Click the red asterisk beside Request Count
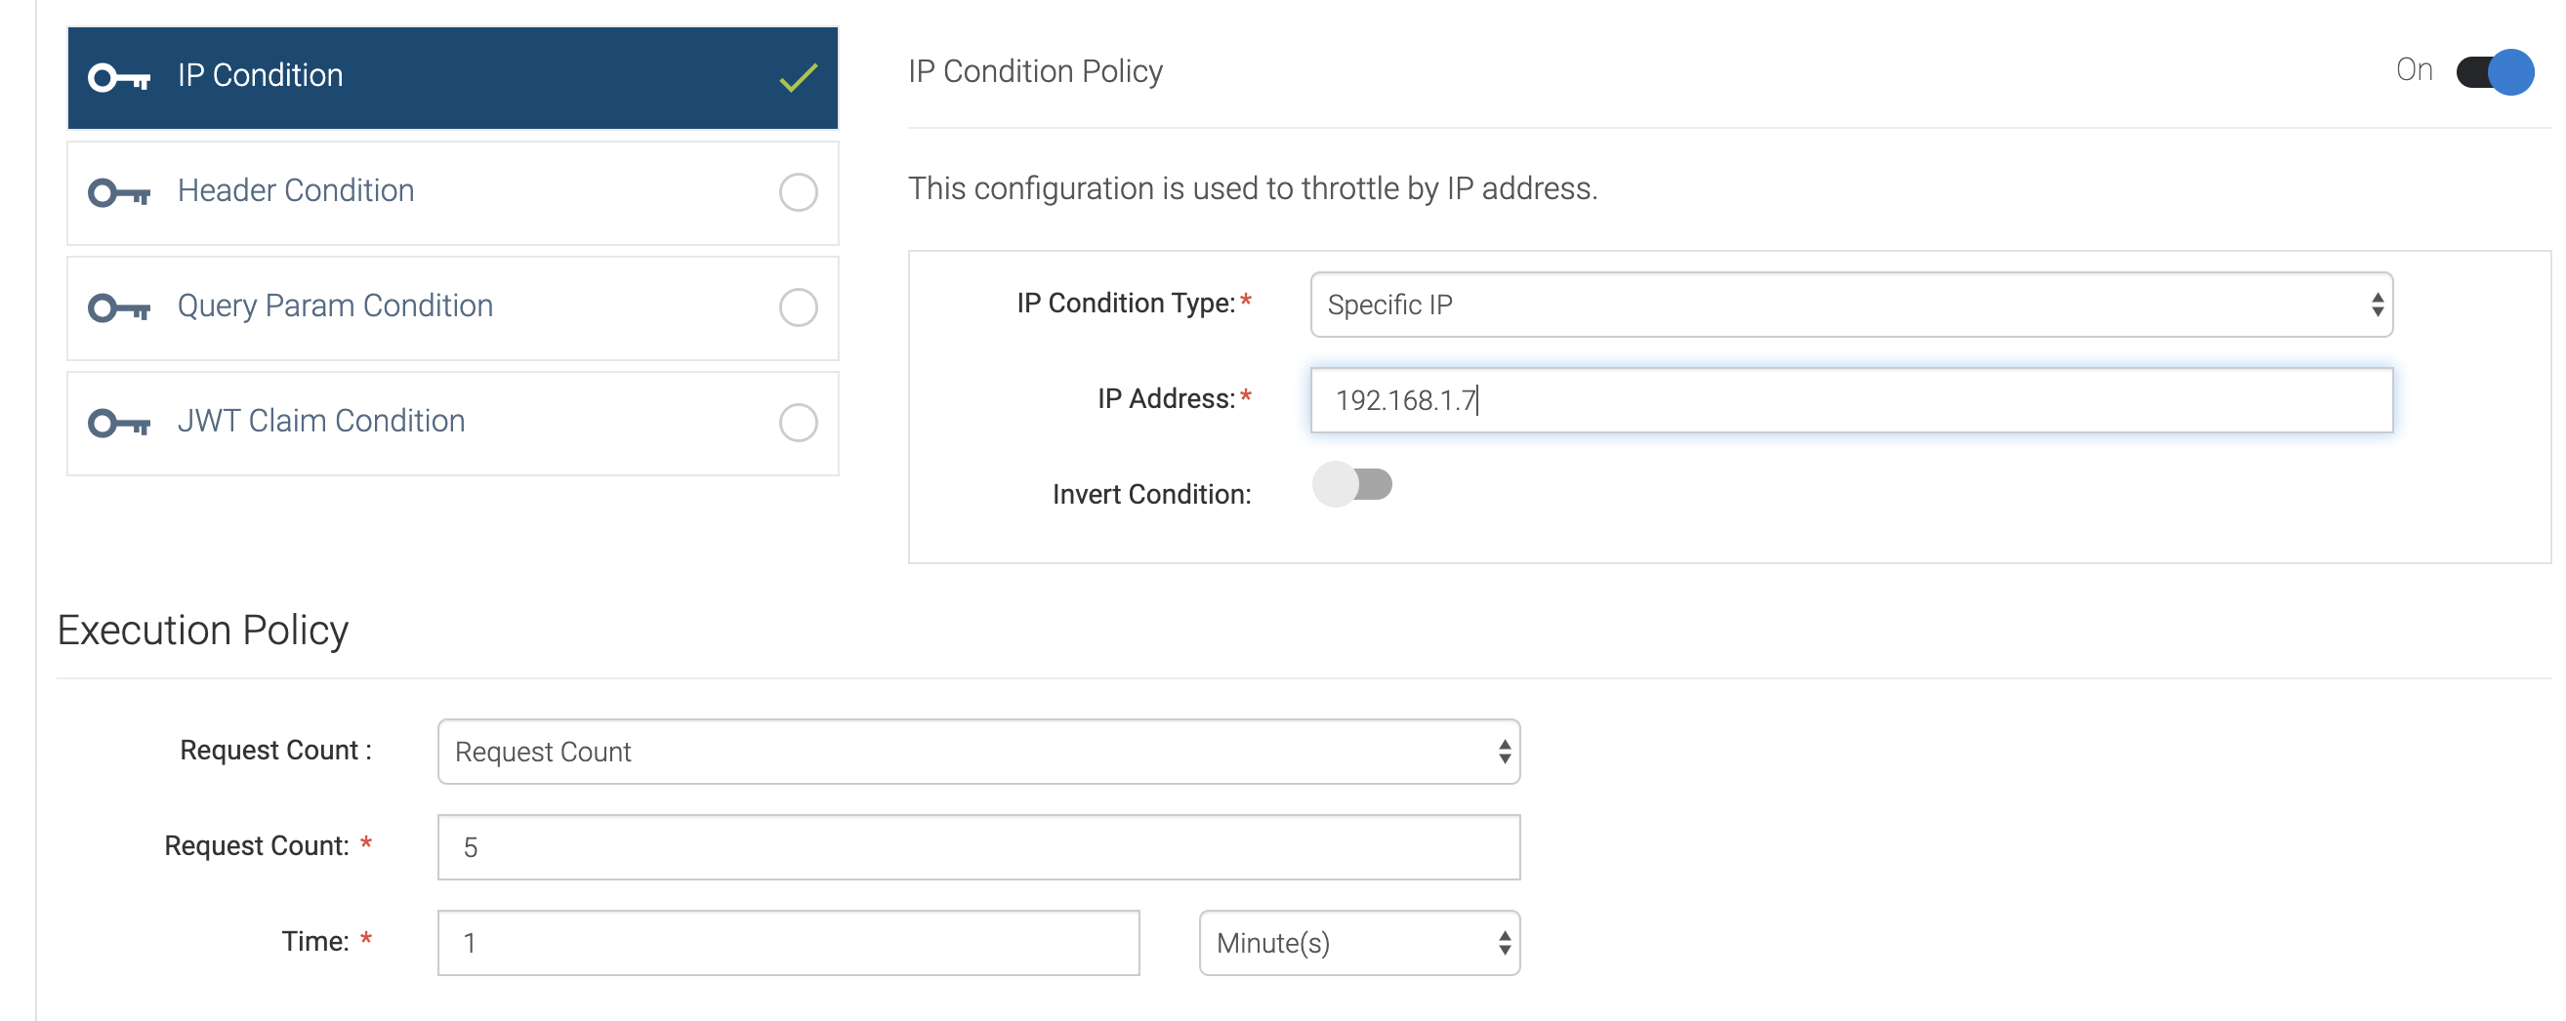The image size is (2566, 1021). point(365,841)
